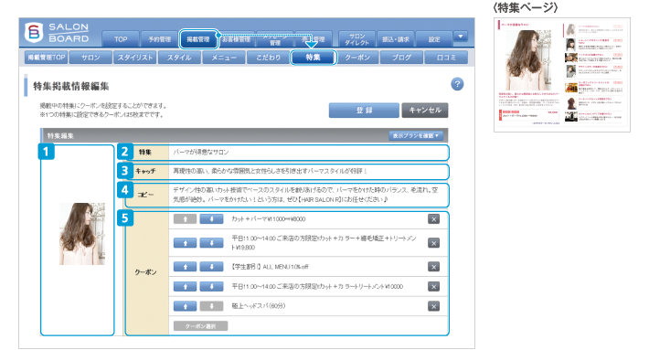This screenshot has width=649, height=350.
Task: Click the coupon text 極上ヘッドスパ(60分)
Action: (259, 306)
